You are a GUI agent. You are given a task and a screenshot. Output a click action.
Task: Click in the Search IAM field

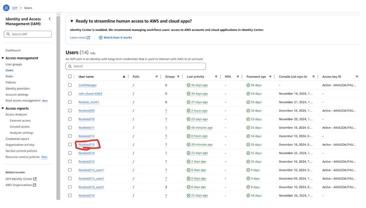28,34
